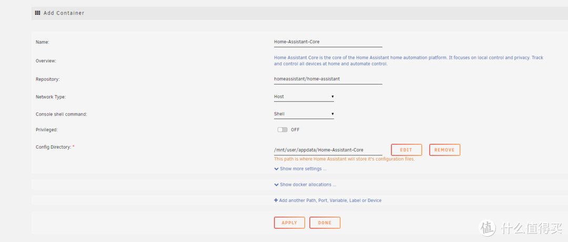
Task: Focus the Name field Home-Assistant-Core
Action: 328,42
